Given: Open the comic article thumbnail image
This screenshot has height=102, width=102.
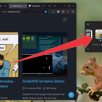Looking at the screenshot, I should 9,55.
